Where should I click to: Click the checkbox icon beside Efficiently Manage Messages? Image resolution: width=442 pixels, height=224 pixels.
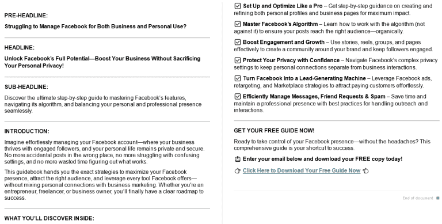coord(238,96)
